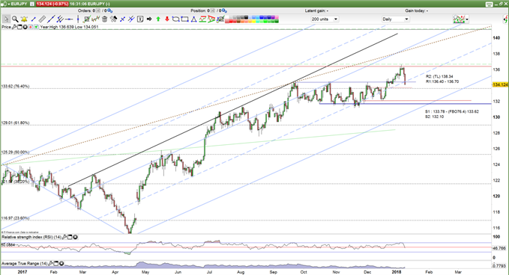The image size is (509, 275).
Task: Open the chart style indicators dropdown
Action: [x=467, y=19]
